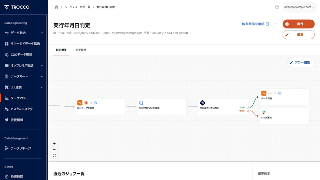This screenshot has width=320, height=180.
Task: Go to データリネージ in sidebar
Action: tap(21, 148)
